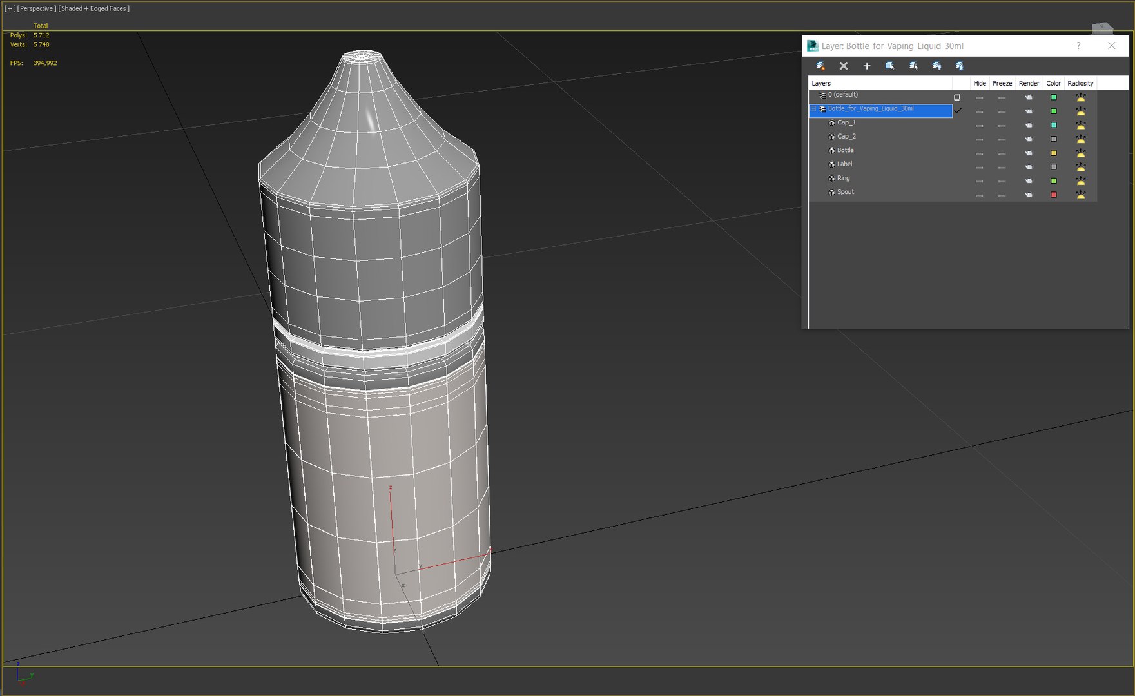The height and width of the screenshot is (696, 1135).
Task: Open Layer dialog help question mark
Action: click(x=1078, y=46)
